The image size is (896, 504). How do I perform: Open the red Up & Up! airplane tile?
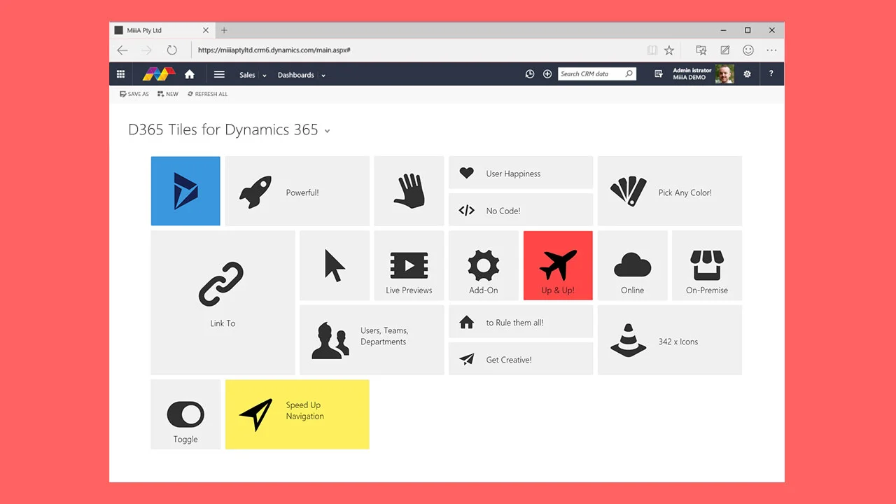coord(558,265)
